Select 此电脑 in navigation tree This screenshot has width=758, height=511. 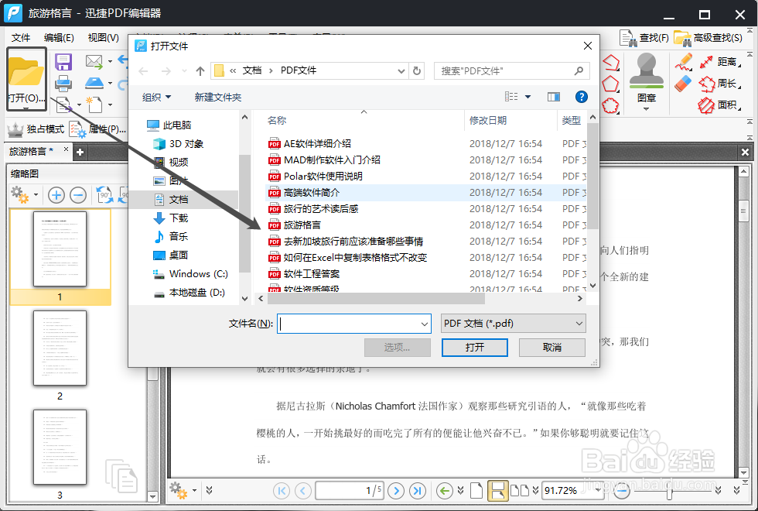click(x=169, y=125)
